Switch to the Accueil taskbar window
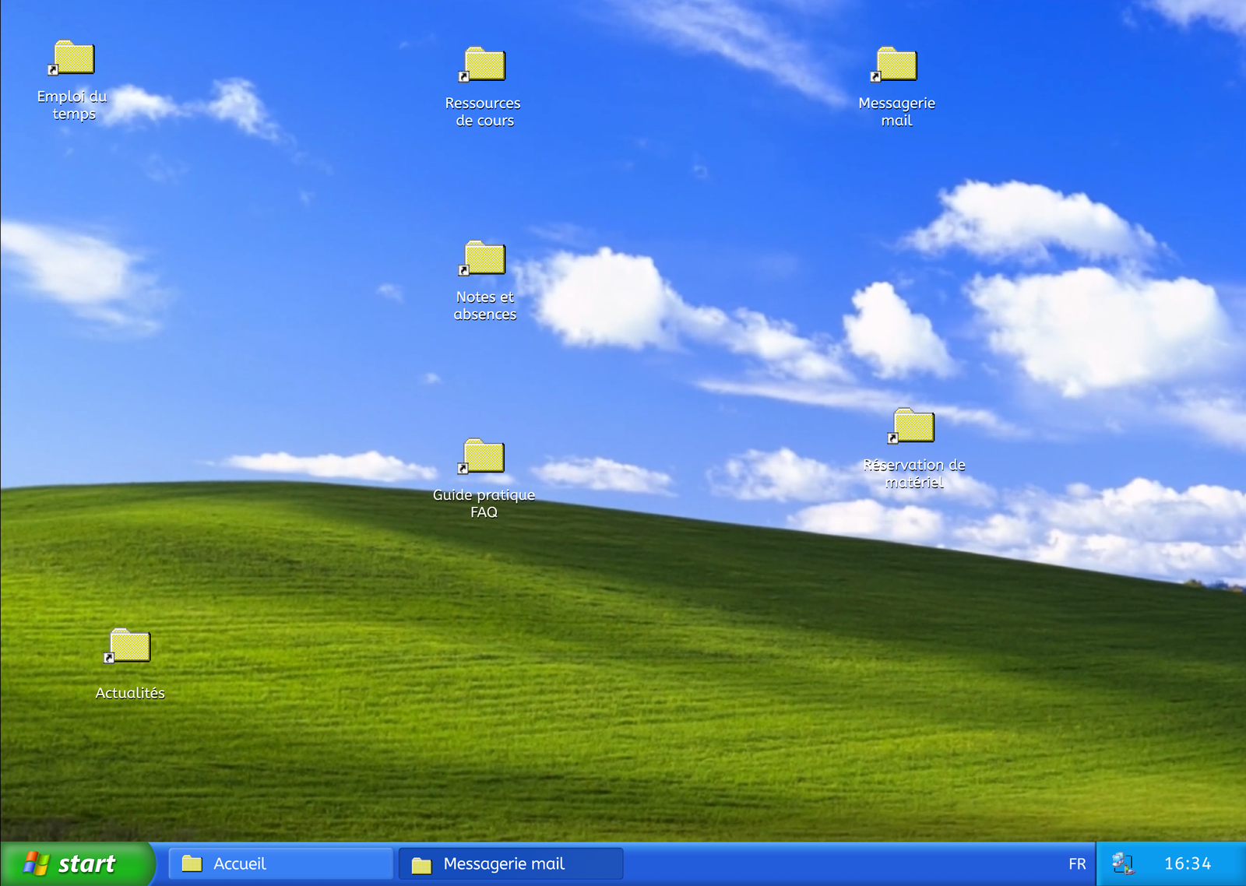Image resolution: width=1246 pixels, height=886 pixels. coord(280,863)
